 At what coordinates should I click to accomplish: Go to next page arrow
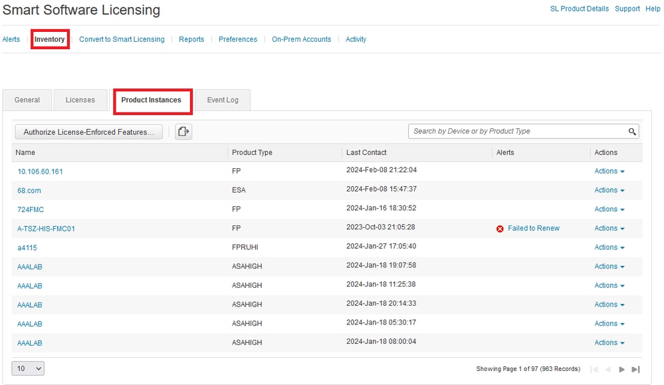[x=621, y=369]
